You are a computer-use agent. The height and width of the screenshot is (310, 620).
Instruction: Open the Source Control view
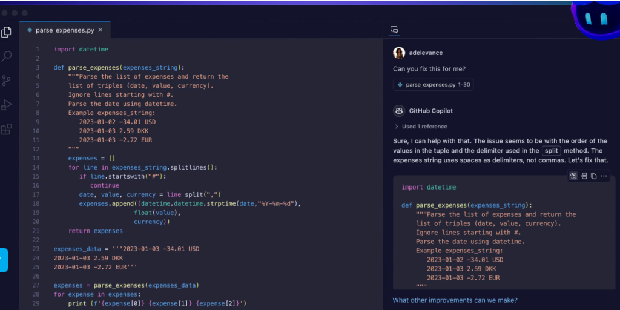click(6, 81)
